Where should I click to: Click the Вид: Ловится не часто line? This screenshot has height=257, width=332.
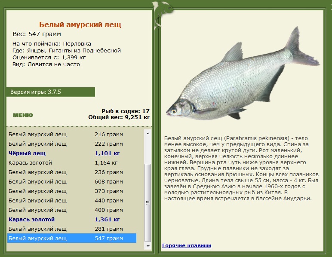pos(46,64)
